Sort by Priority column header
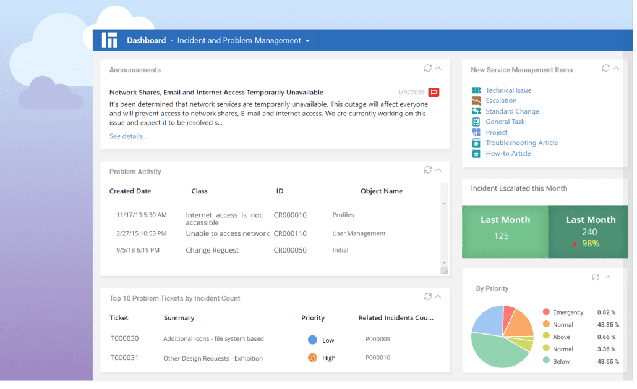 point(313,318)
